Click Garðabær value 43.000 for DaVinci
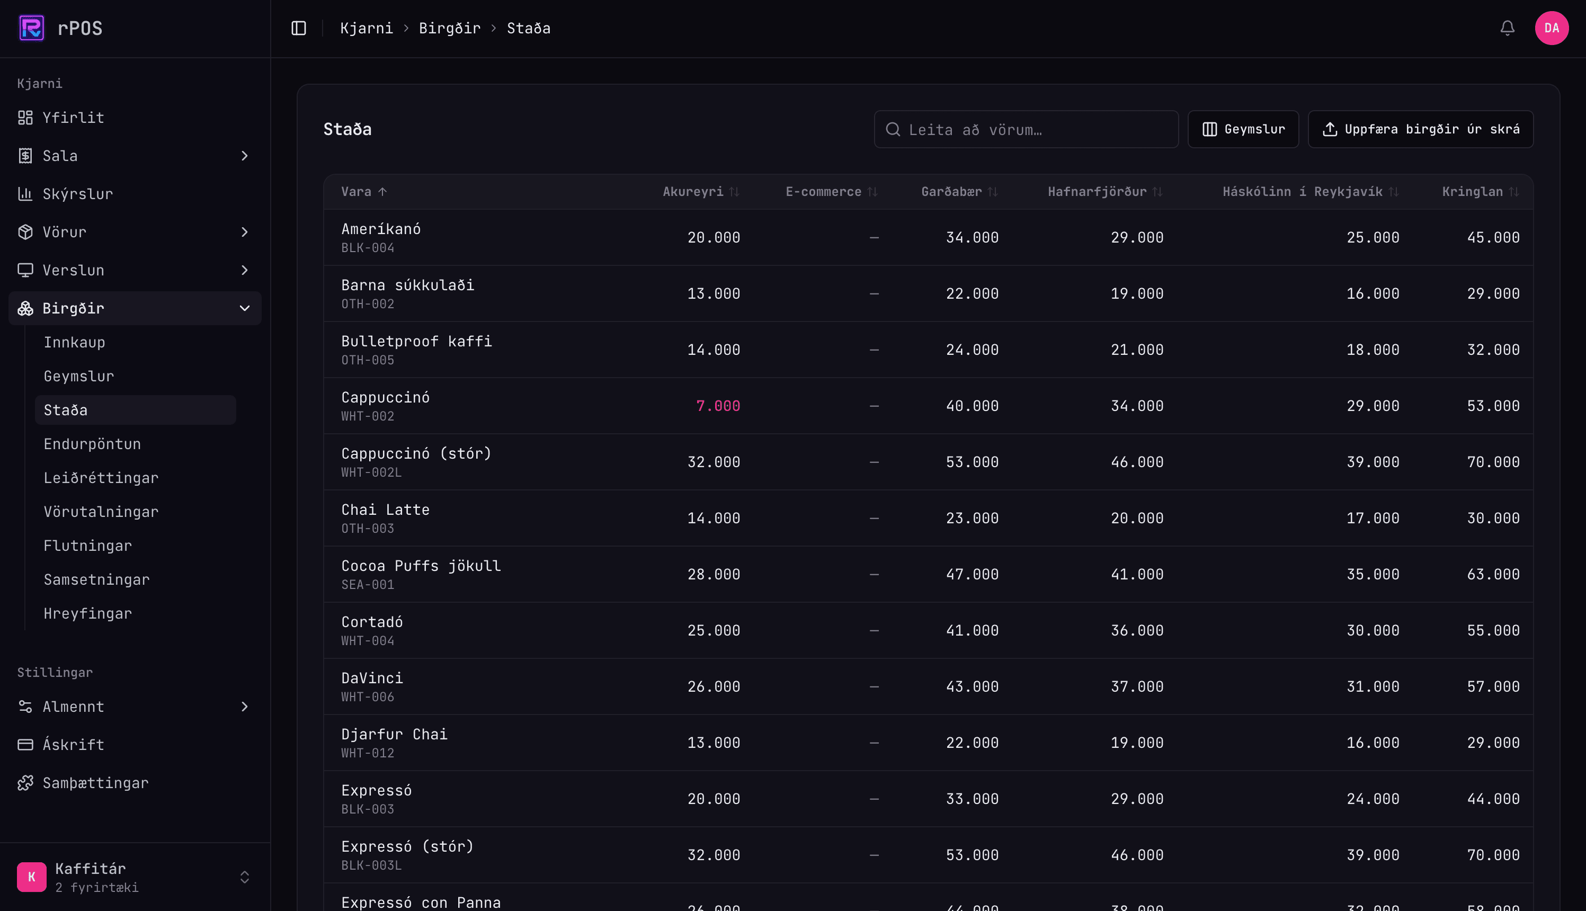Viewport: 1586px width, 911px height. pos(972,687)
